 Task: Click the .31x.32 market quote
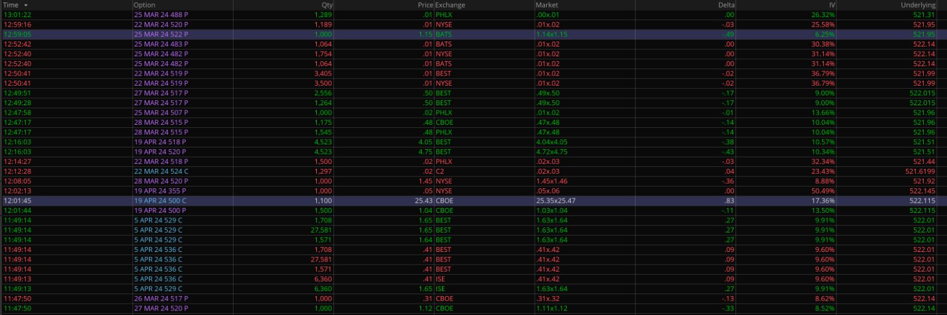point(547,298)
